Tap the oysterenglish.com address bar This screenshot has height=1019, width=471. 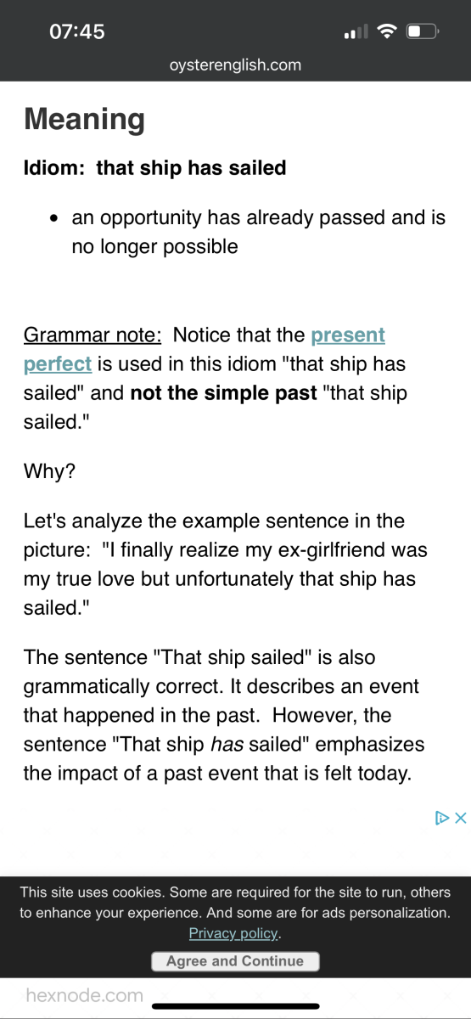235,65
